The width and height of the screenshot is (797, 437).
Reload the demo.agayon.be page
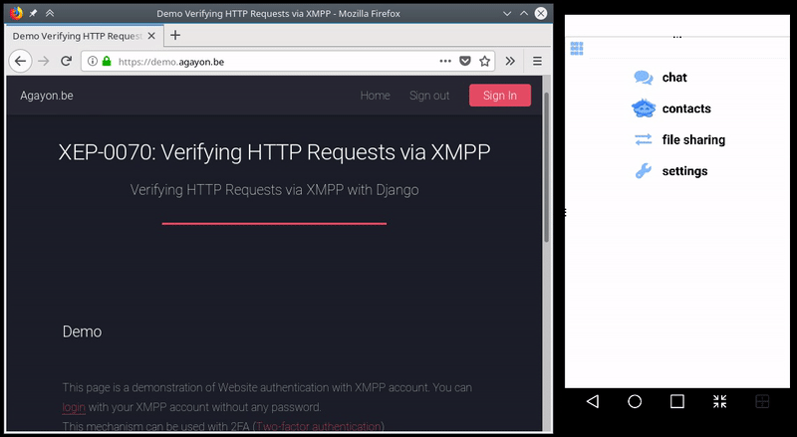click(x=66, y=62)
